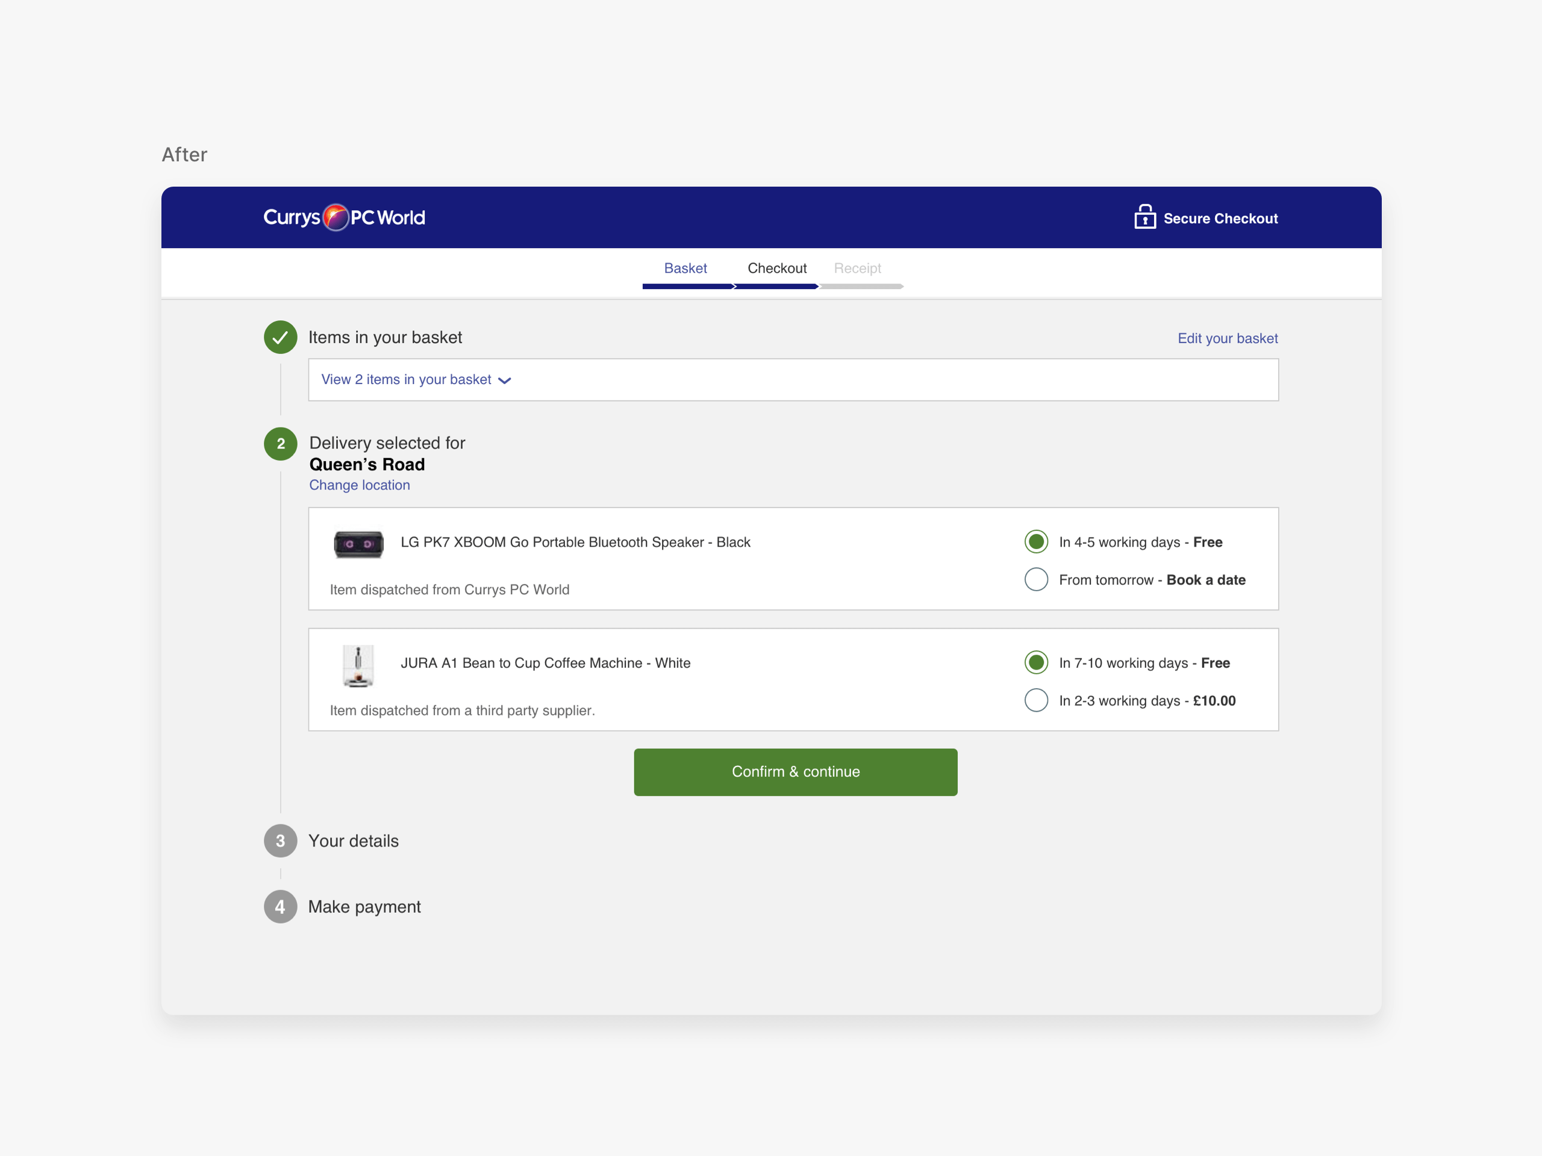This screenshot has height=1156, width=1542.
Task: Click the step 4 Make payment circle
Action: [280, 907]
